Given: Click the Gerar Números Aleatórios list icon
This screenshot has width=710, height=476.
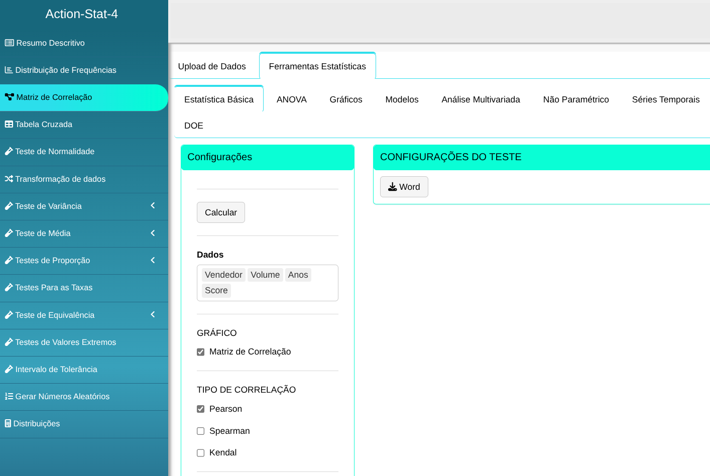Looking at the screenshot, I should [9, 397].
